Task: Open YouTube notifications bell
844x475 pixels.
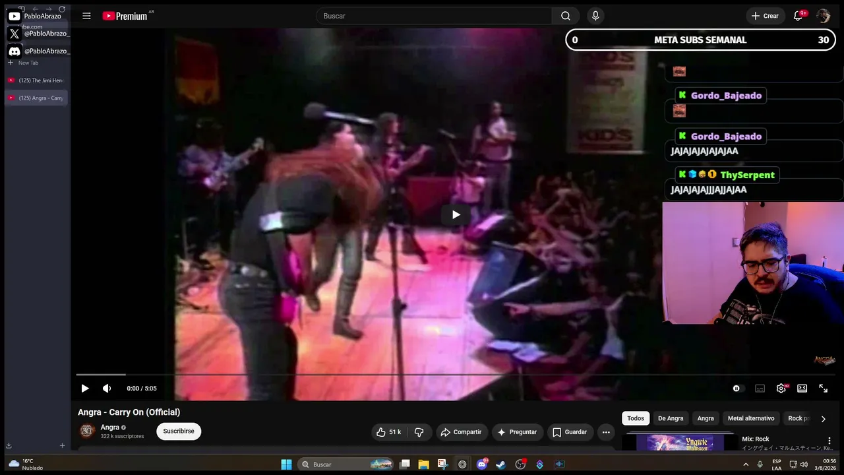Action: 798,16
